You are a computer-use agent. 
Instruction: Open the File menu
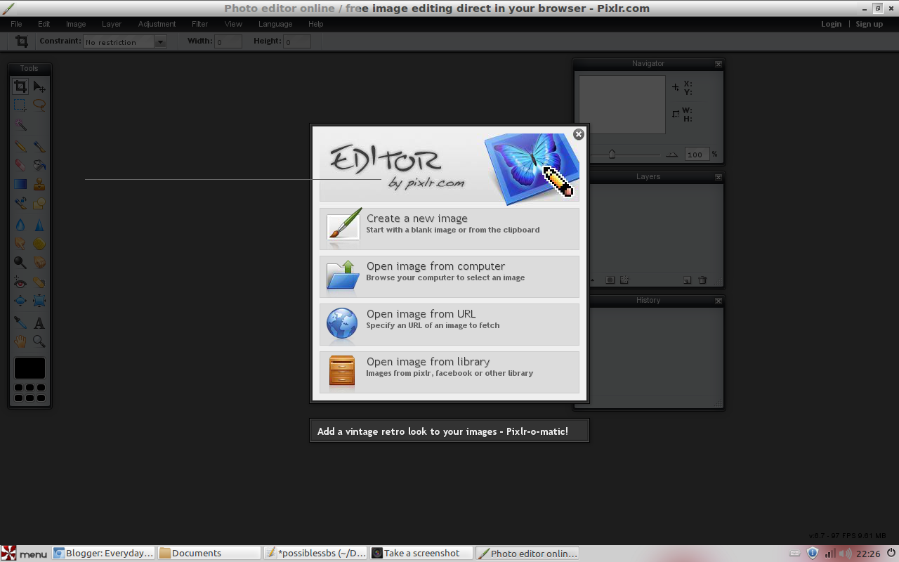coord(16,24)
